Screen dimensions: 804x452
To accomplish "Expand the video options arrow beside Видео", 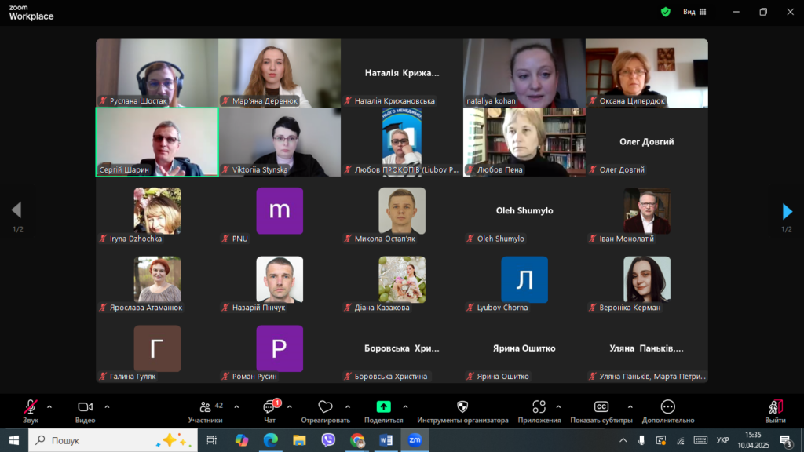I will [x=107, y=406].
